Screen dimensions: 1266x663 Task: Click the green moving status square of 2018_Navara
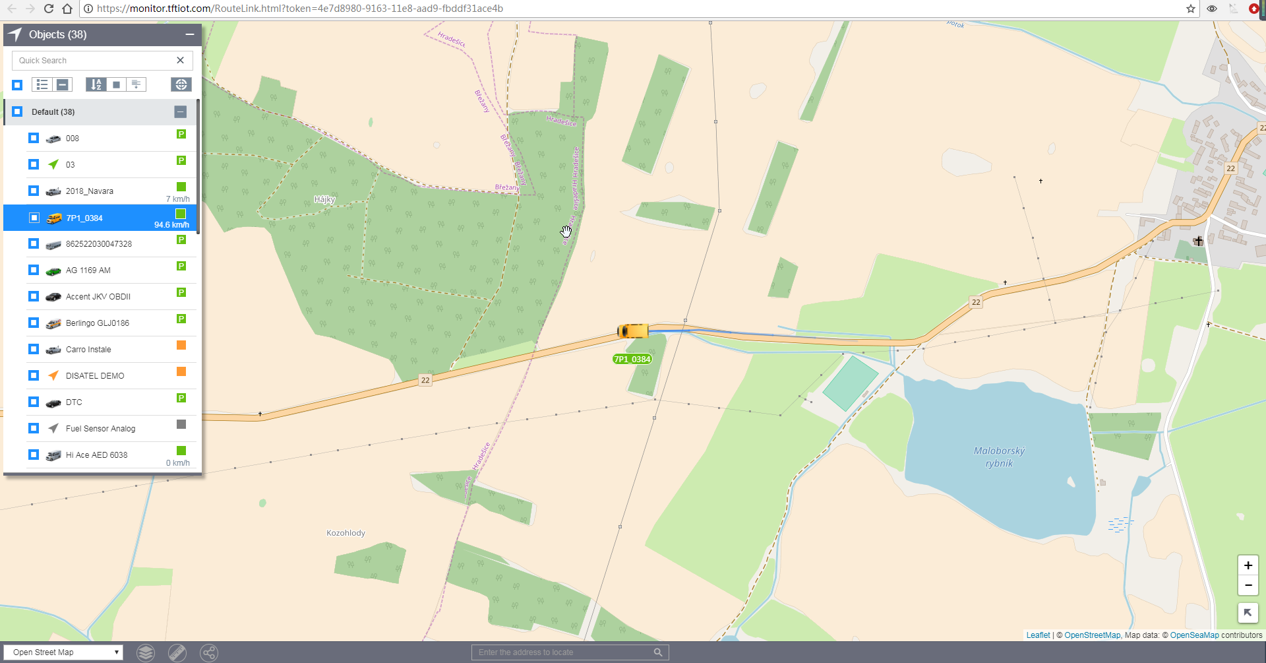181,187
